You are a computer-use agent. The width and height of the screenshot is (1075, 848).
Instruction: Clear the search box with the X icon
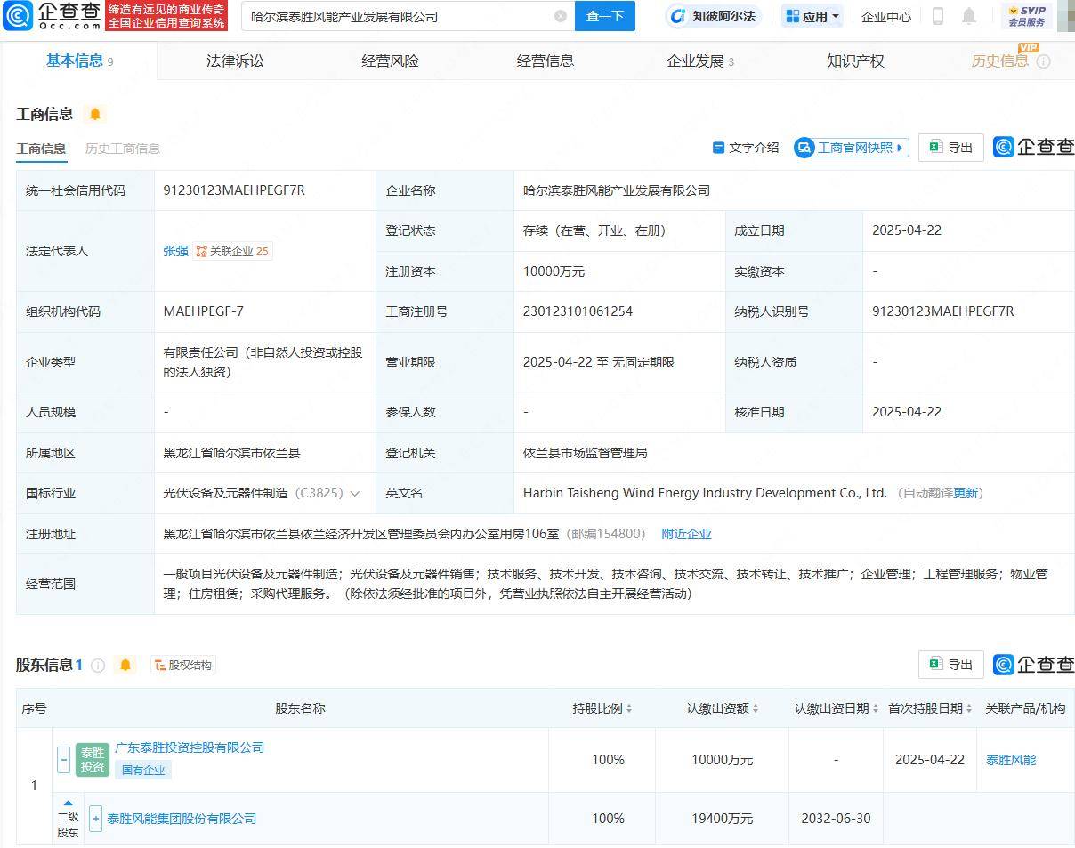560,16
